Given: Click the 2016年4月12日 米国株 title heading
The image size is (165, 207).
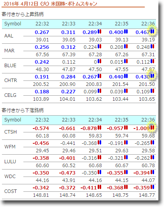Looking at the screenshot, I should [x=50, y=4].
